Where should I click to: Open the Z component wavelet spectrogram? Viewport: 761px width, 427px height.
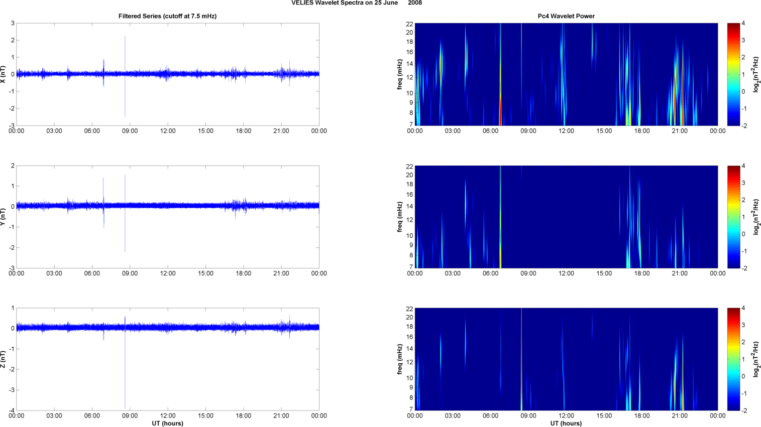566,359
